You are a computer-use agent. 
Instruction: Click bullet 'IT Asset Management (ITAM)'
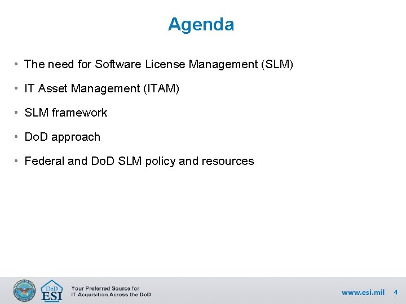[101, 88]
